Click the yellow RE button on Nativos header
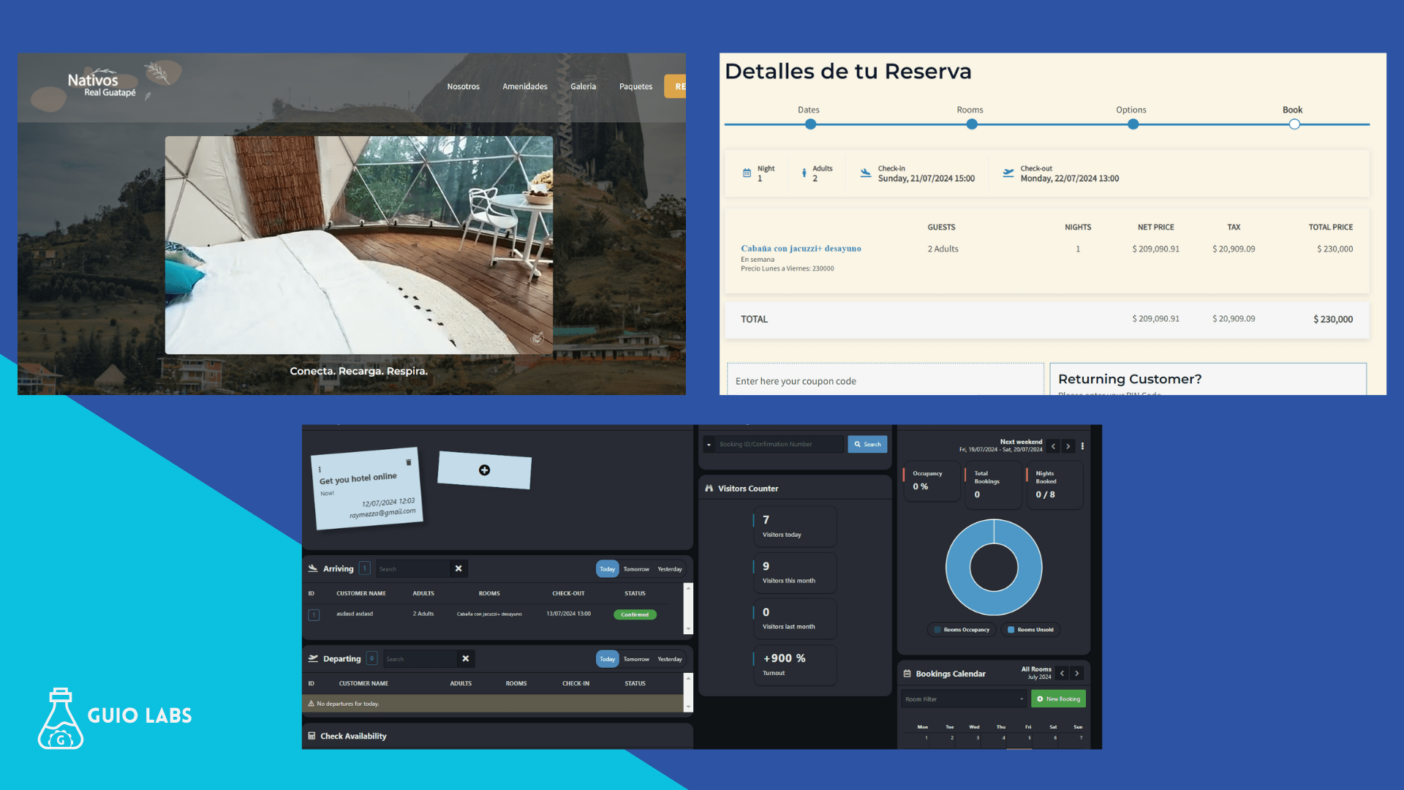Screen dimensions: 1404x790 click(675, 86)
